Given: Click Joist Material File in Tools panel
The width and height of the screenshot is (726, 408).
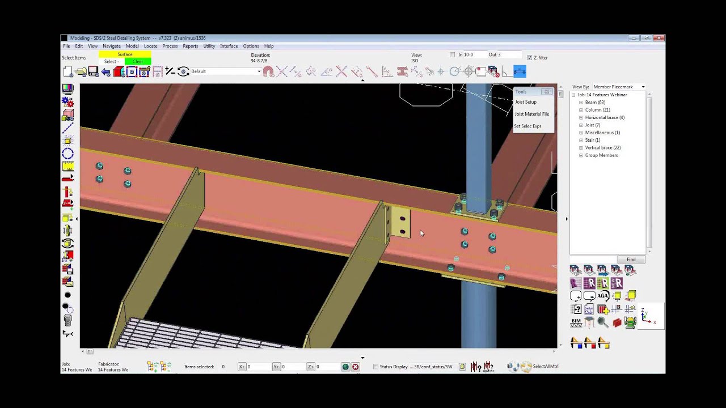Looking at the screenshot, I should (532, 114).
